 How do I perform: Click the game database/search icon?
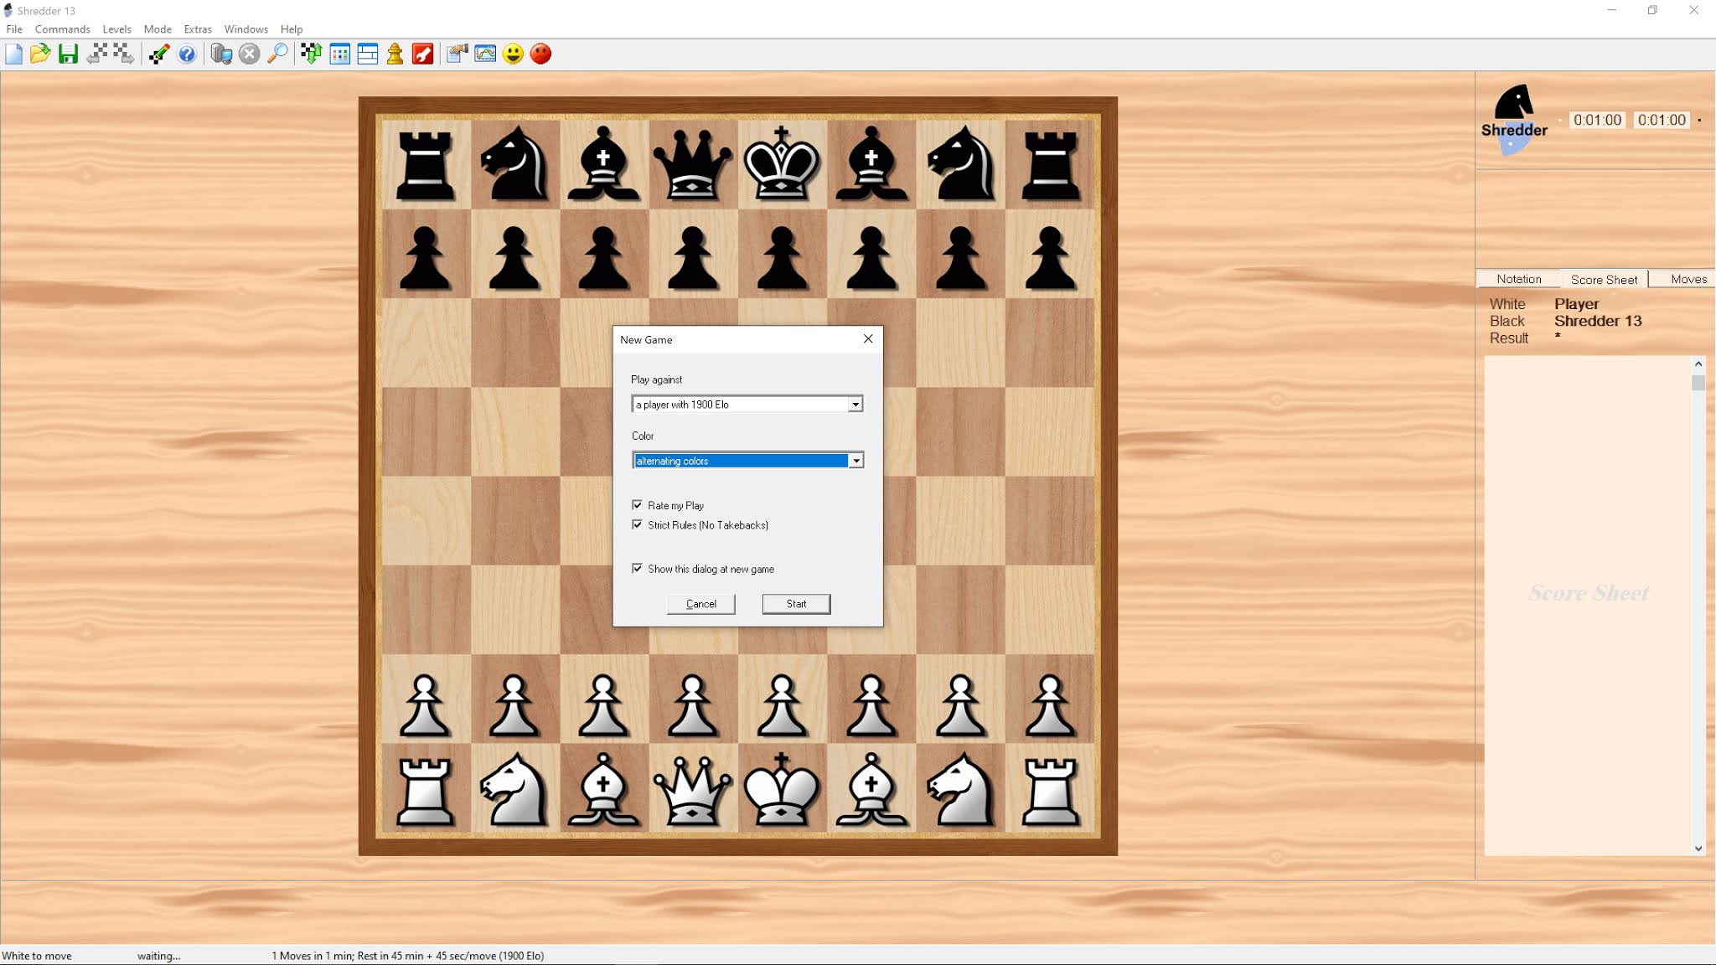(x=278, y=53)
